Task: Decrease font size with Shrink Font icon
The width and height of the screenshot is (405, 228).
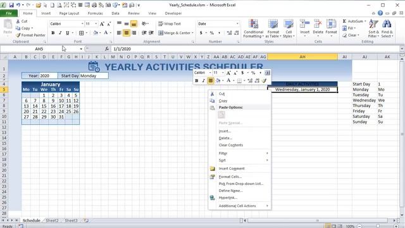Action: click(x=109, y=24)
